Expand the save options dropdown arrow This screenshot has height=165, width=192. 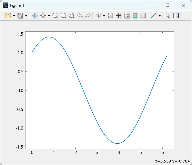pos(26,16)
